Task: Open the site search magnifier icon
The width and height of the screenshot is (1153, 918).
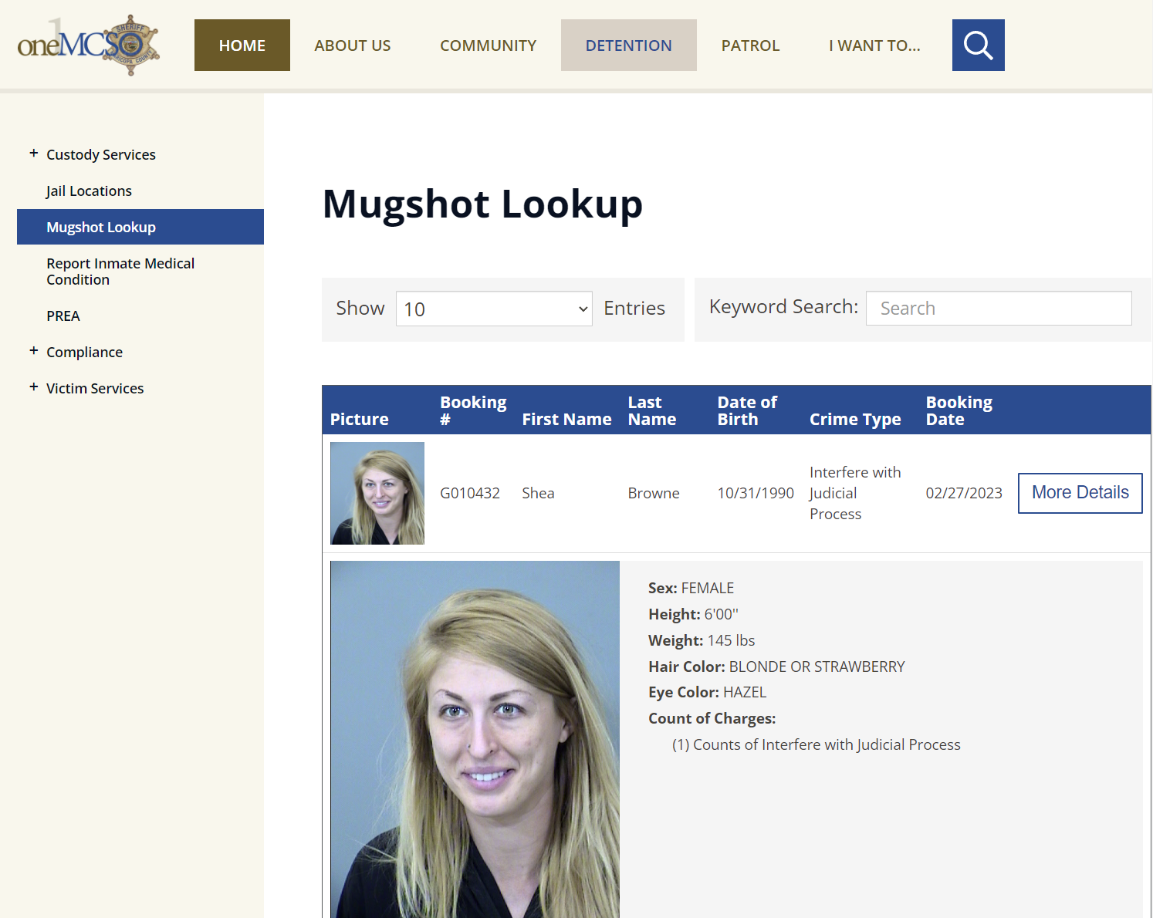Action: (978, 45)
